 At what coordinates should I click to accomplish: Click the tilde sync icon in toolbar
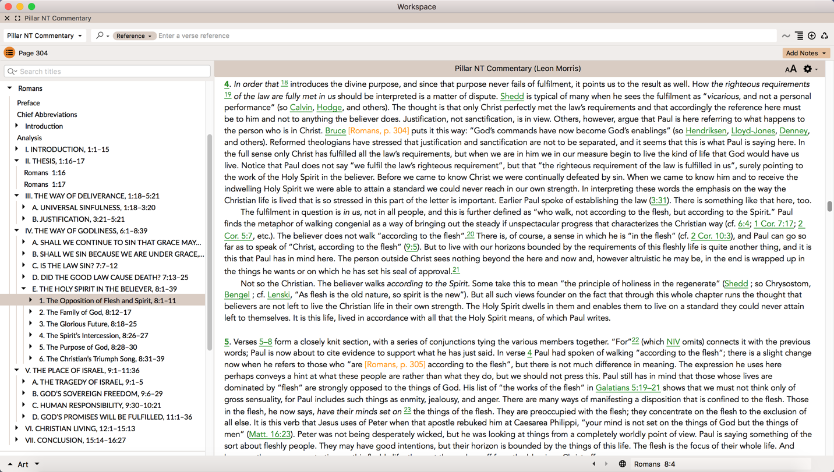pos(786,36)
